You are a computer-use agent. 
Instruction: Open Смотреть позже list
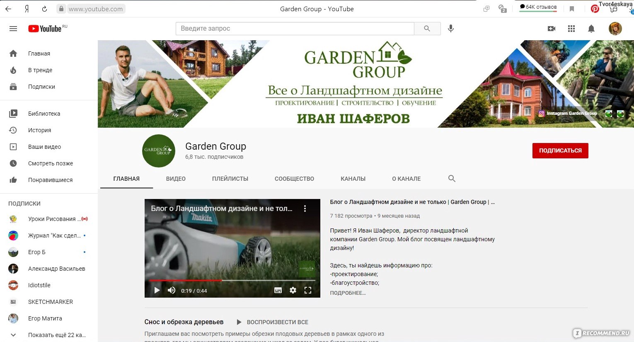[49, 163]
